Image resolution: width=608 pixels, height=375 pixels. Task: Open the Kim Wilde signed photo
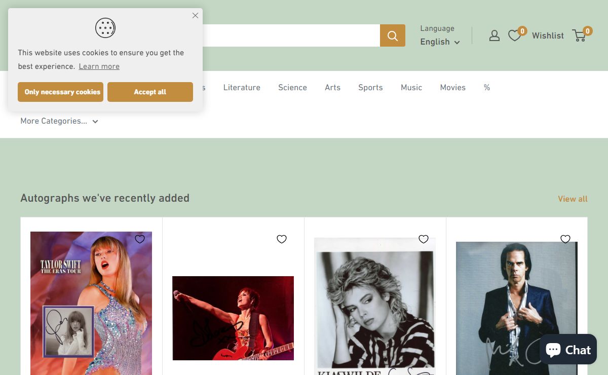(x=374, y=306)
